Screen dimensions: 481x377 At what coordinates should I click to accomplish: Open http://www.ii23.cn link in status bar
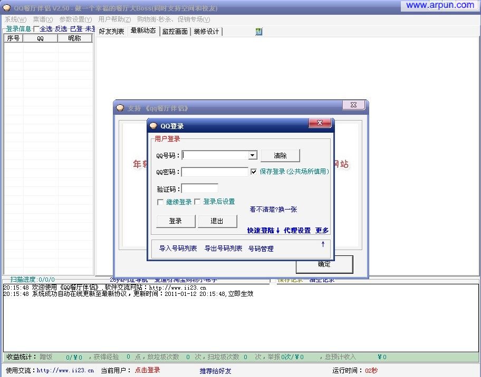click(65, 370)
